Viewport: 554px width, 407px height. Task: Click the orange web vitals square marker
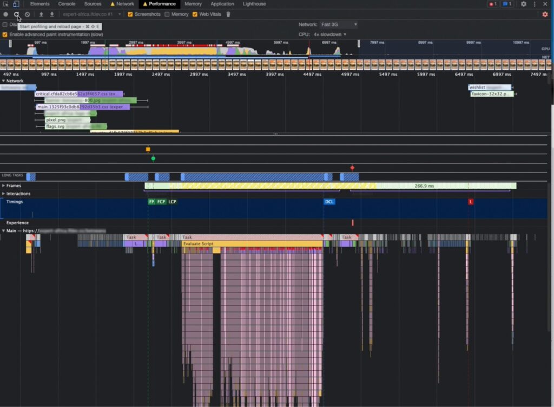pyautogui.click(x=148, y=150)
